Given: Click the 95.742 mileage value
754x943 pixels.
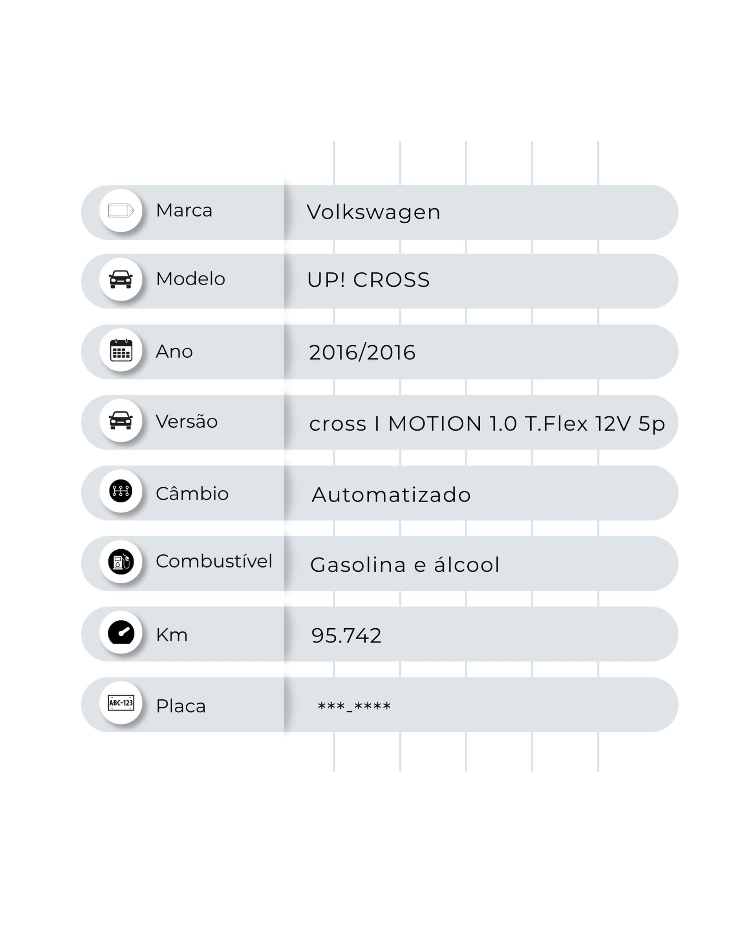Looking at the screenshot, I should tap(346, 635).
